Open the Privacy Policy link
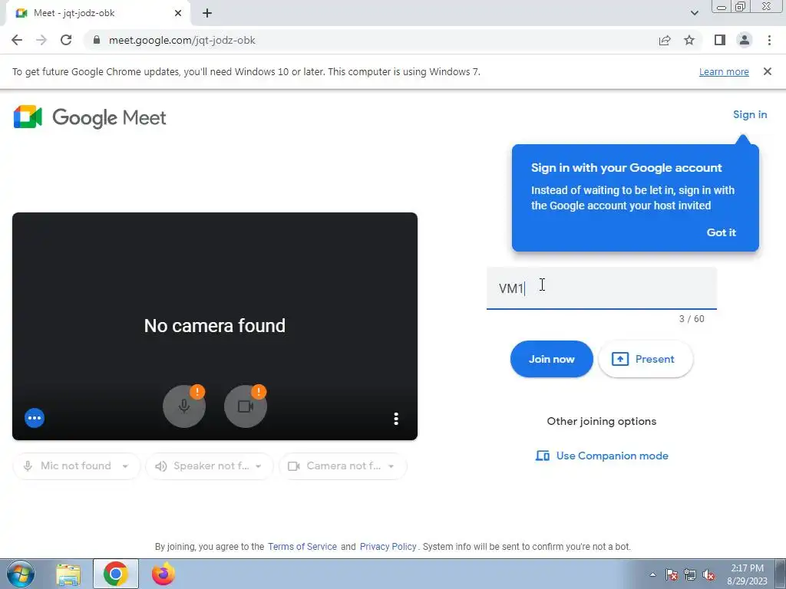This screenshot has height=589, width=786. [388, 546]
